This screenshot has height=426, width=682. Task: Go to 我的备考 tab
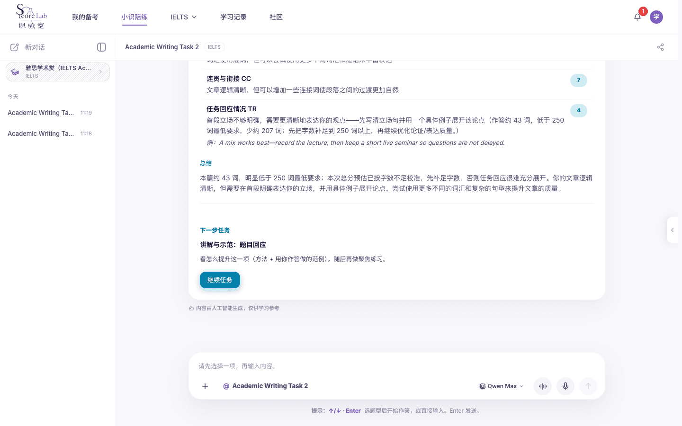coord(85,17)
